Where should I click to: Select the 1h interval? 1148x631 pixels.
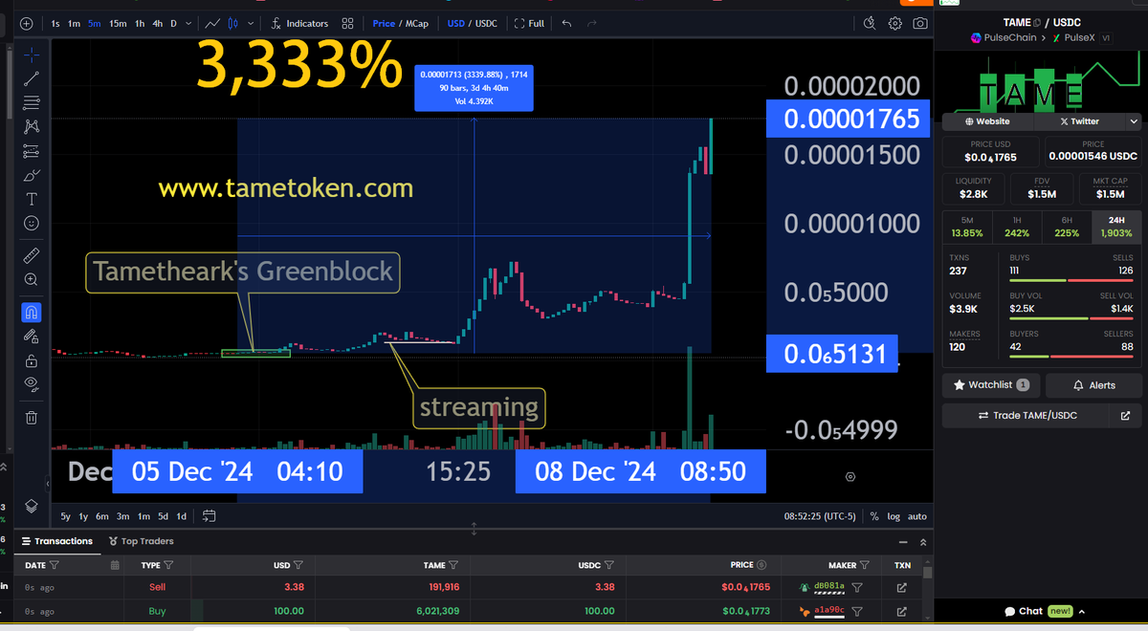(140, 23)
